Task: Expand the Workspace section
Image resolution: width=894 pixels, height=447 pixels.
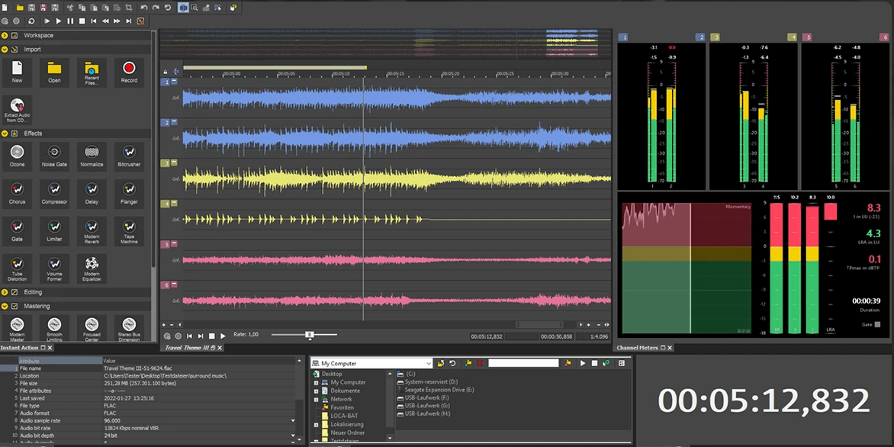Action: tap(5, 35)
